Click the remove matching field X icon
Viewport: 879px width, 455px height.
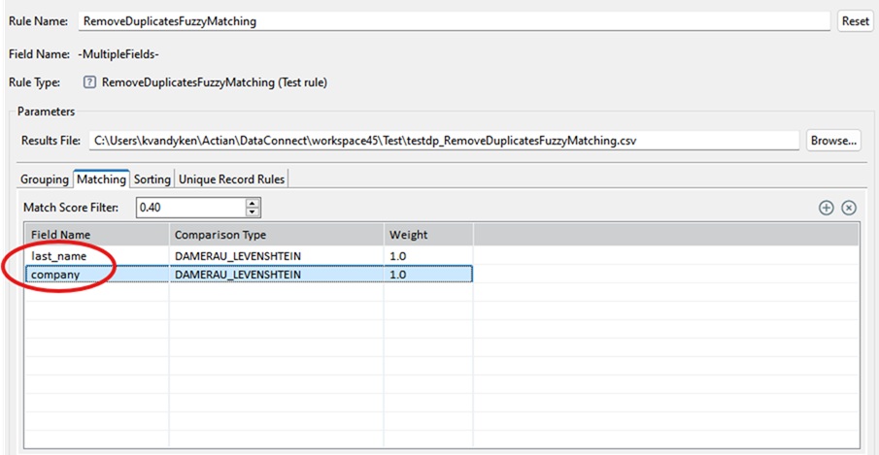848,208
